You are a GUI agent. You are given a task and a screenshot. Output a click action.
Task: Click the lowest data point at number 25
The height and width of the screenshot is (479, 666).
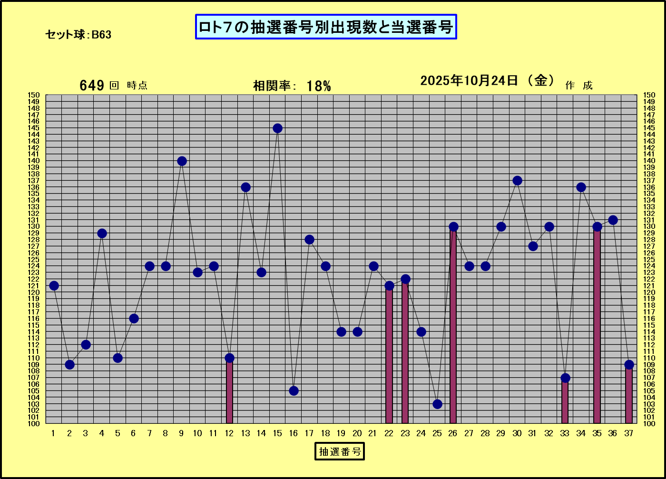[x=437, y=404]
